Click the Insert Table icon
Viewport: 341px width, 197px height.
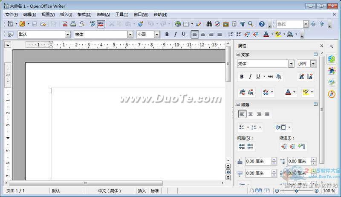(x=186, y=24)
